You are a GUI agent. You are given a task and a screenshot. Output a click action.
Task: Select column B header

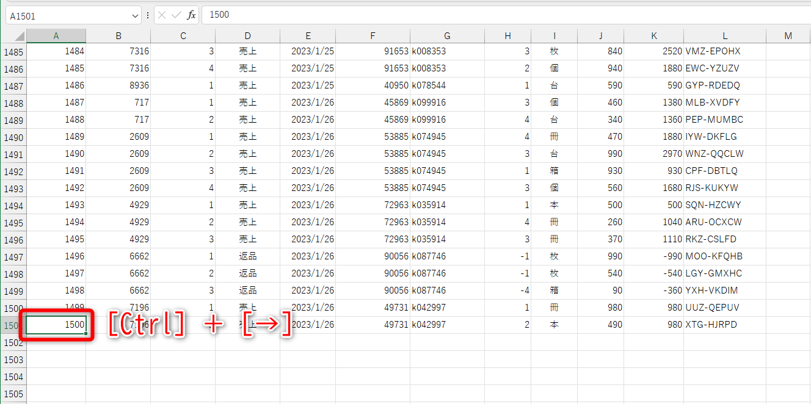pos(118,36)
